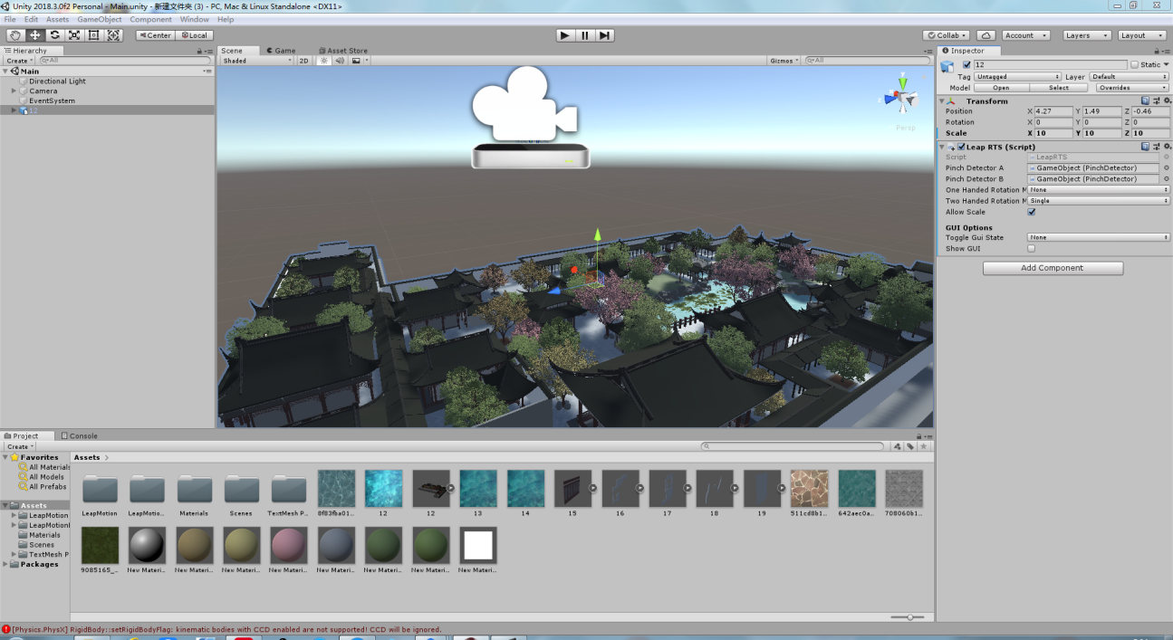Toggle the Allow Scale checkbox
The image size is (1173, 640).
pyautogui.click(x=1031, y=213)
